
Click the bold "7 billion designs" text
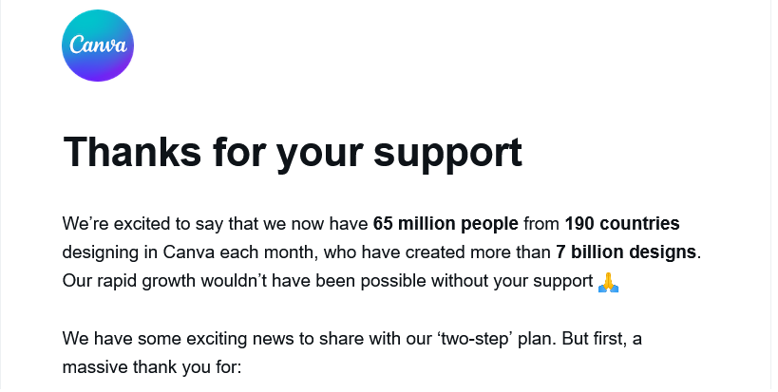tap(626, 252)
